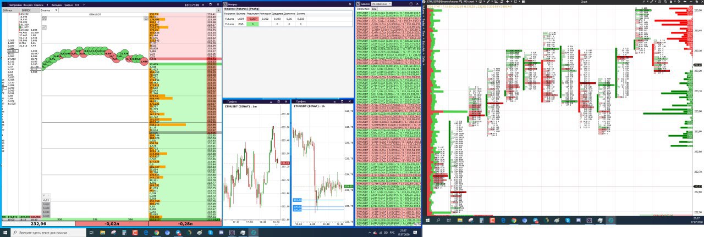
Task: Open the Сделки menu
Action: (x=38, y=5)
